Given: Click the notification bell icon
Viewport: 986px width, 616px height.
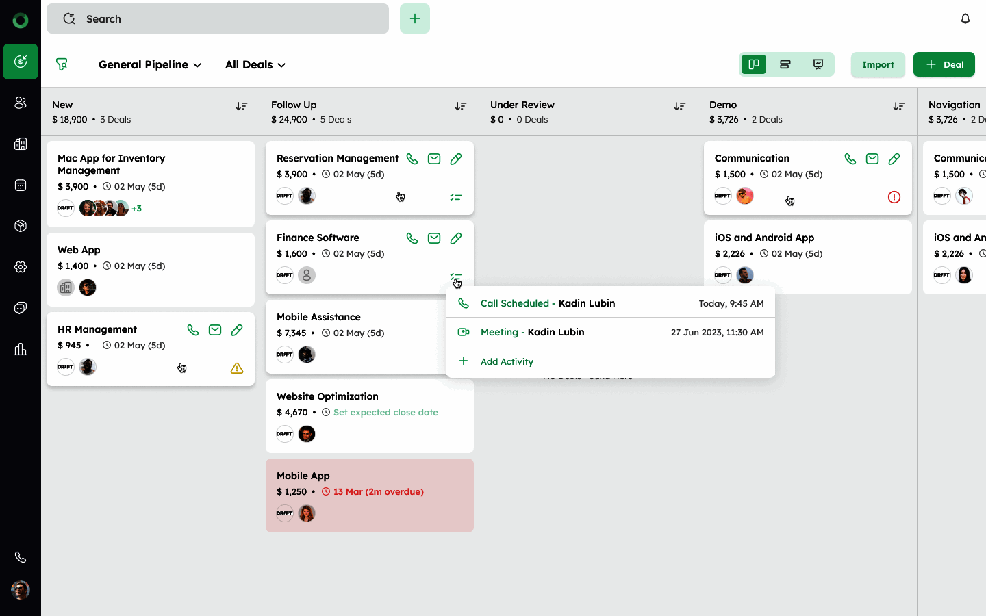Looking at the screenshot, I should pyautogui.click(x=965, y=18).
